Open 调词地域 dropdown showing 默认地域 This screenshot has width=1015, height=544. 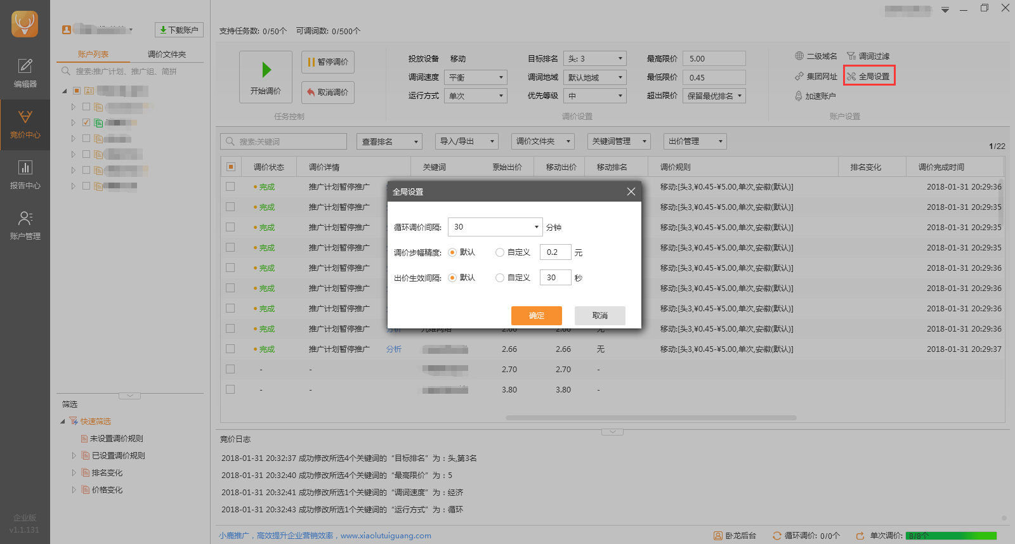point(595,77)
